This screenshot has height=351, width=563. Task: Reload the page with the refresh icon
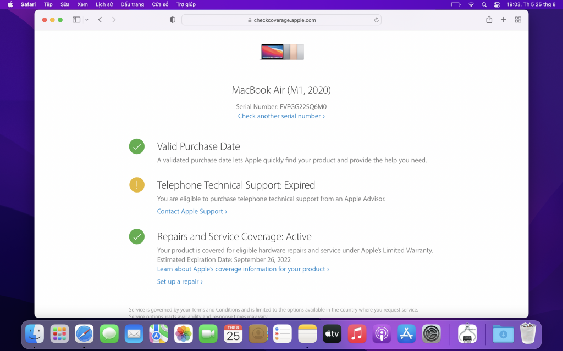point(376,20)
